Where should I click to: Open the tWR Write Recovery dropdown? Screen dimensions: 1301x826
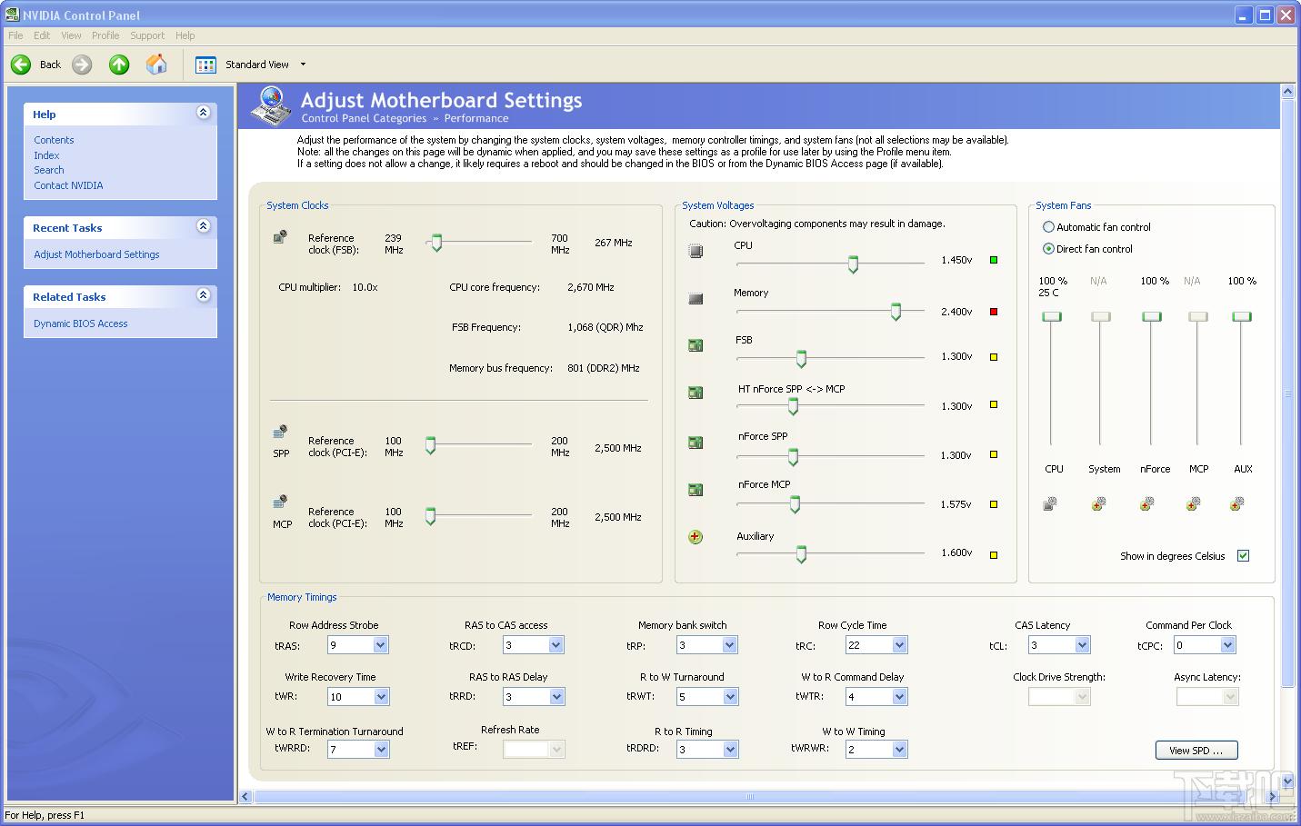coord(382,697)
